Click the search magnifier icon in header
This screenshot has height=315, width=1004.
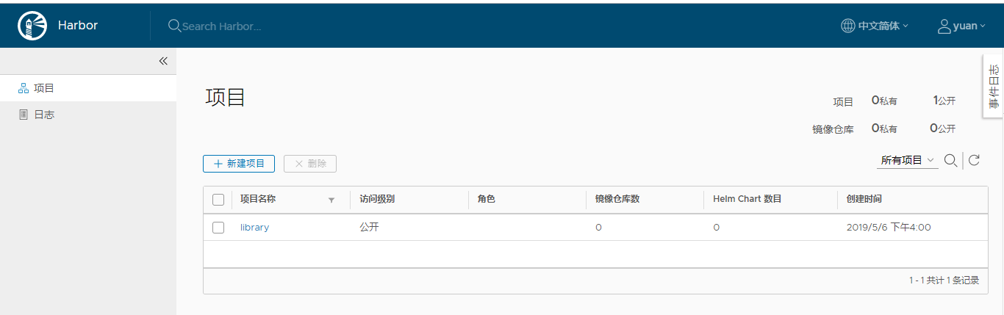174,26
